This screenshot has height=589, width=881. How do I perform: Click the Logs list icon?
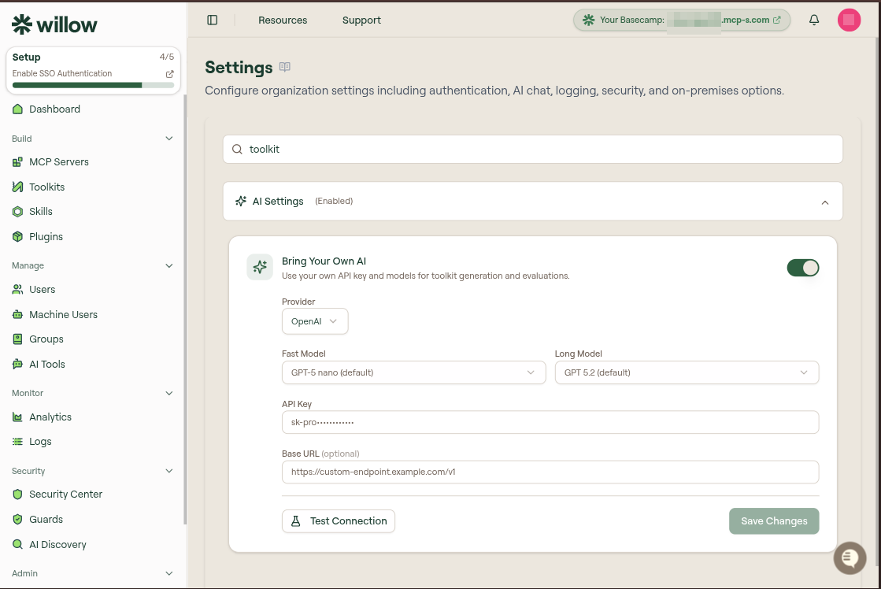(17, 442)
